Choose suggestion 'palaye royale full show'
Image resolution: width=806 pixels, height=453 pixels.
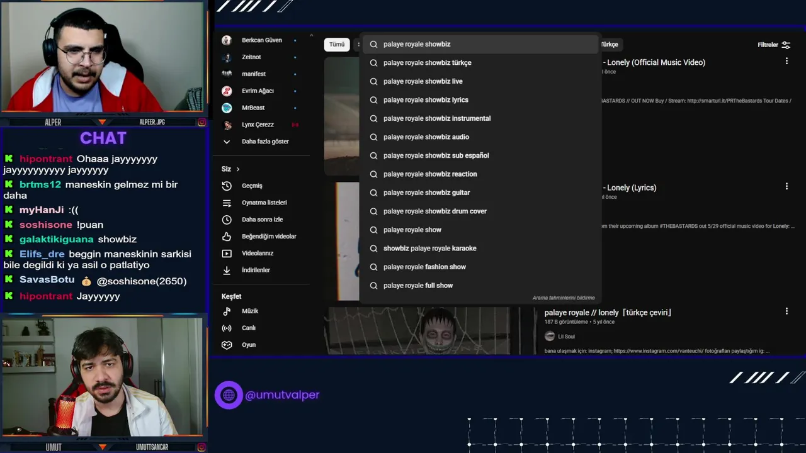click(479, 286)
